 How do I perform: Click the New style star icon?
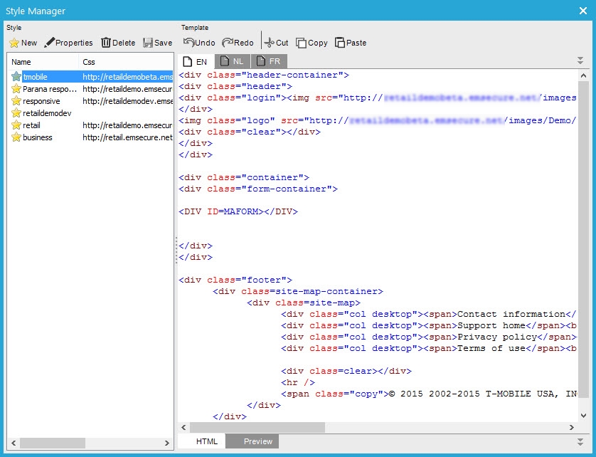coord(14,43)
